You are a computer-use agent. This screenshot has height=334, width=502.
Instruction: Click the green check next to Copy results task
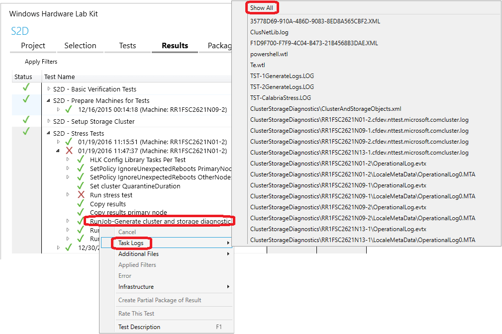pyautogui.click(x=81, y=203)
